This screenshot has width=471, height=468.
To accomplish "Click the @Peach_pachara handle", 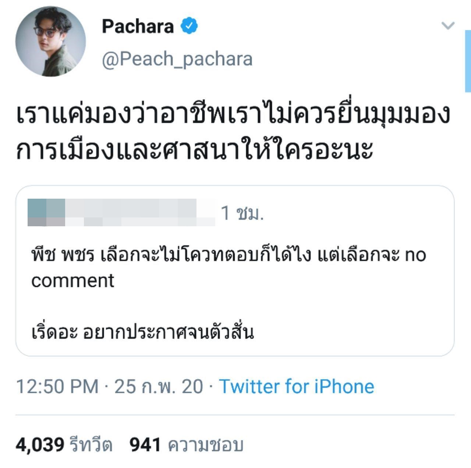I will [177, 58].
